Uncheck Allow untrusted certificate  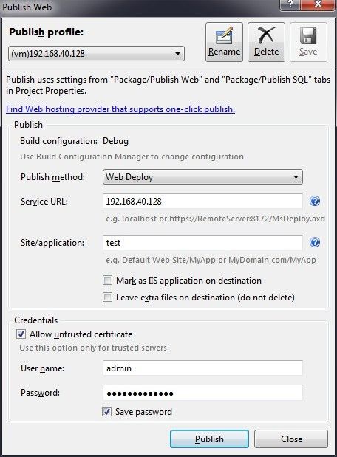click(21, 334)
